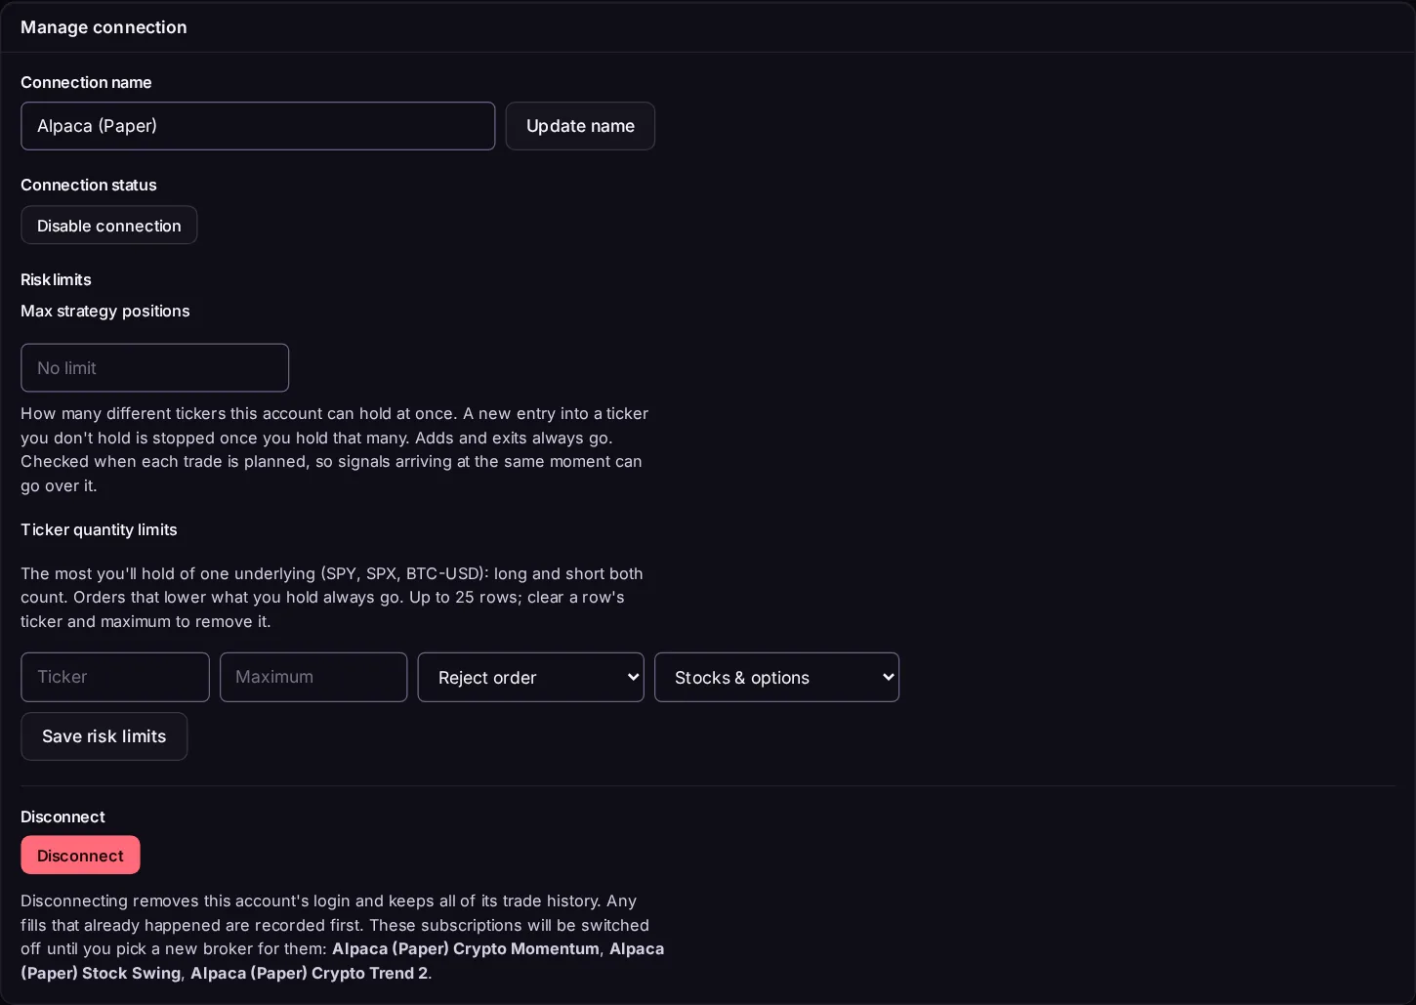This screenshot has width=1416, height=1005.
Task: Click the Connection name input field
Action: pyautogui.click(x=258, y=126)
